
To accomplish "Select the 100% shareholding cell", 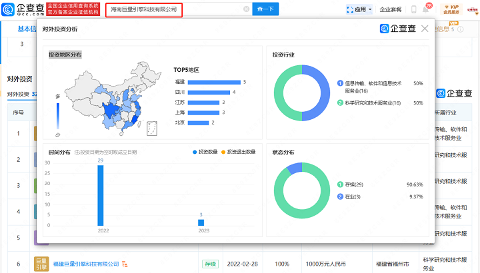I will coord(282,264).
